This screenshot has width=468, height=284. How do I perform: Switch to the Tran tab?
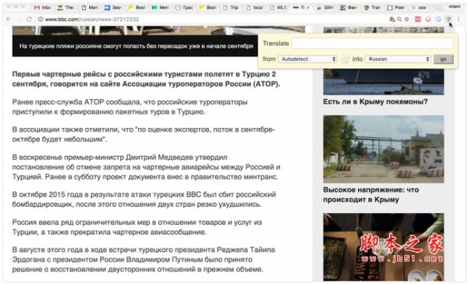372,8
